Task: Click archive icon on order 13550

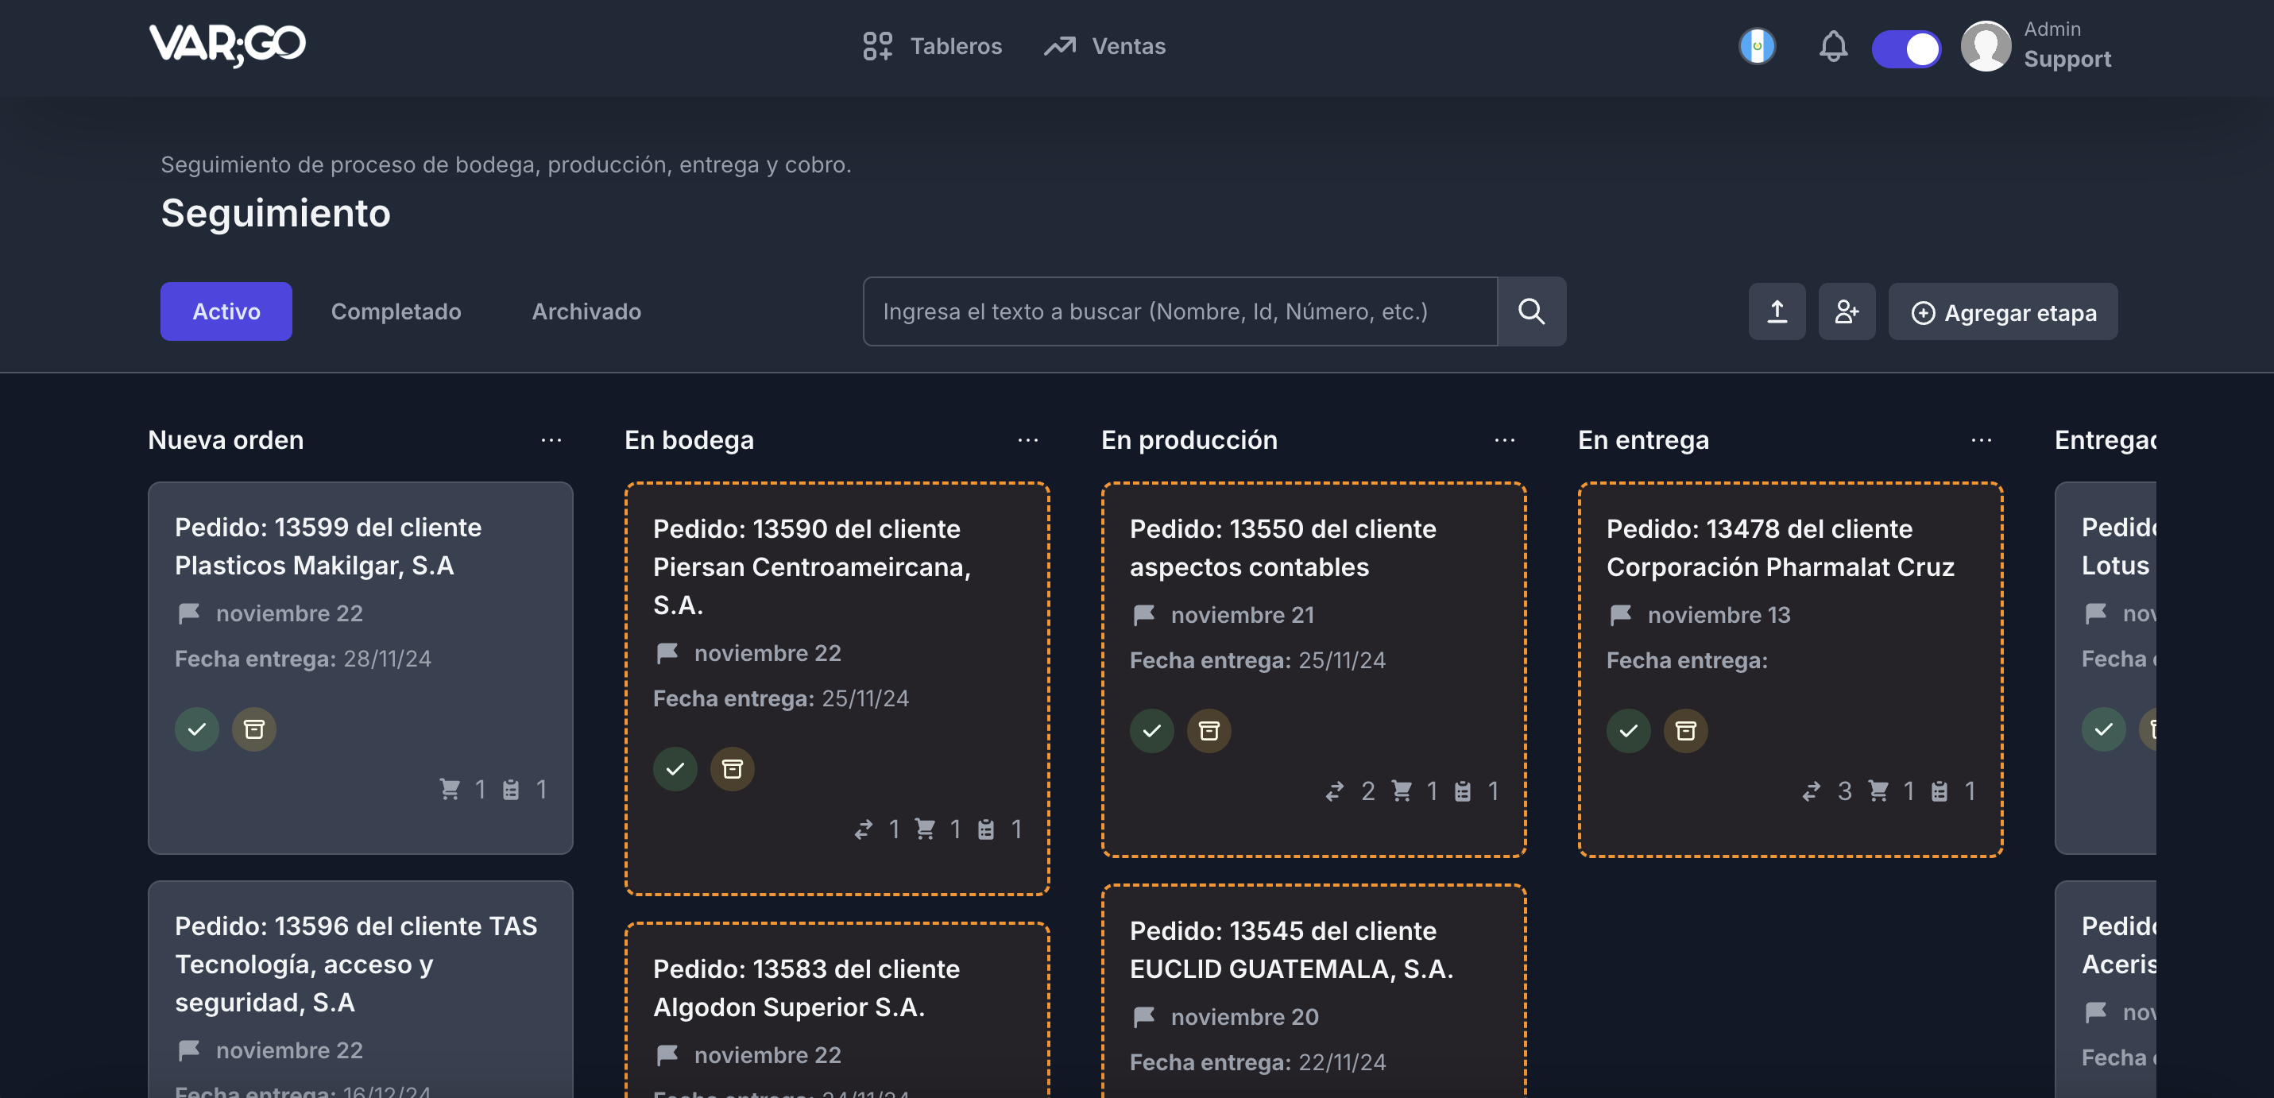Action: pos(1209,731)
